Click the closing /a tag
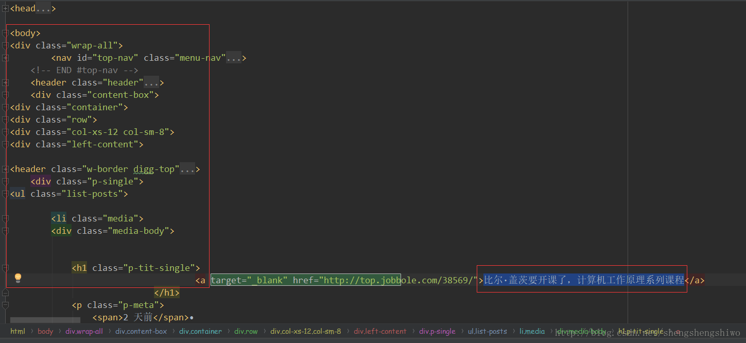Viewport: 746px width, 343px height. point(695,280)
